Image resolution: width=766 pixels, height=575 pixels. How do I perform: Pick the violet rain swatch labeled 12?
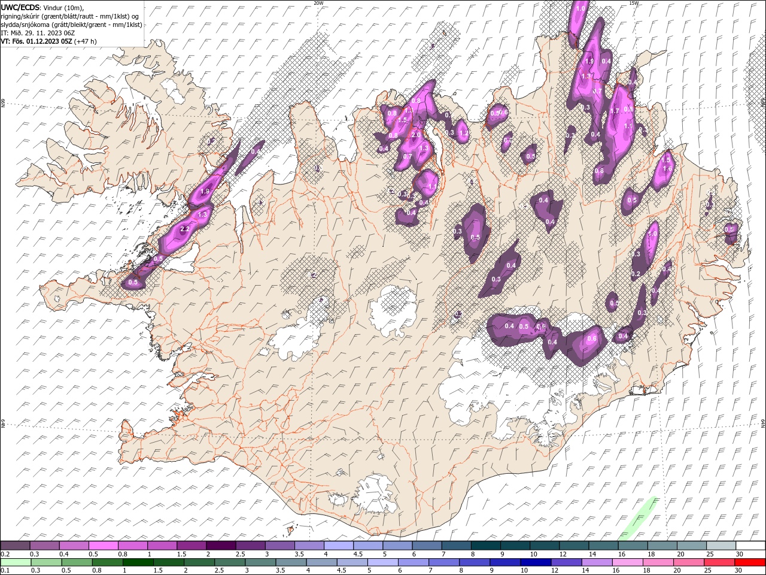[x=566, y=562]
